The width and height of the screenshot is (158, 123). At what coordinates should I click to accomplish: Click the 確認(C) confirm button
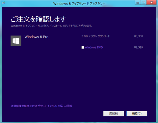[137, 113]
